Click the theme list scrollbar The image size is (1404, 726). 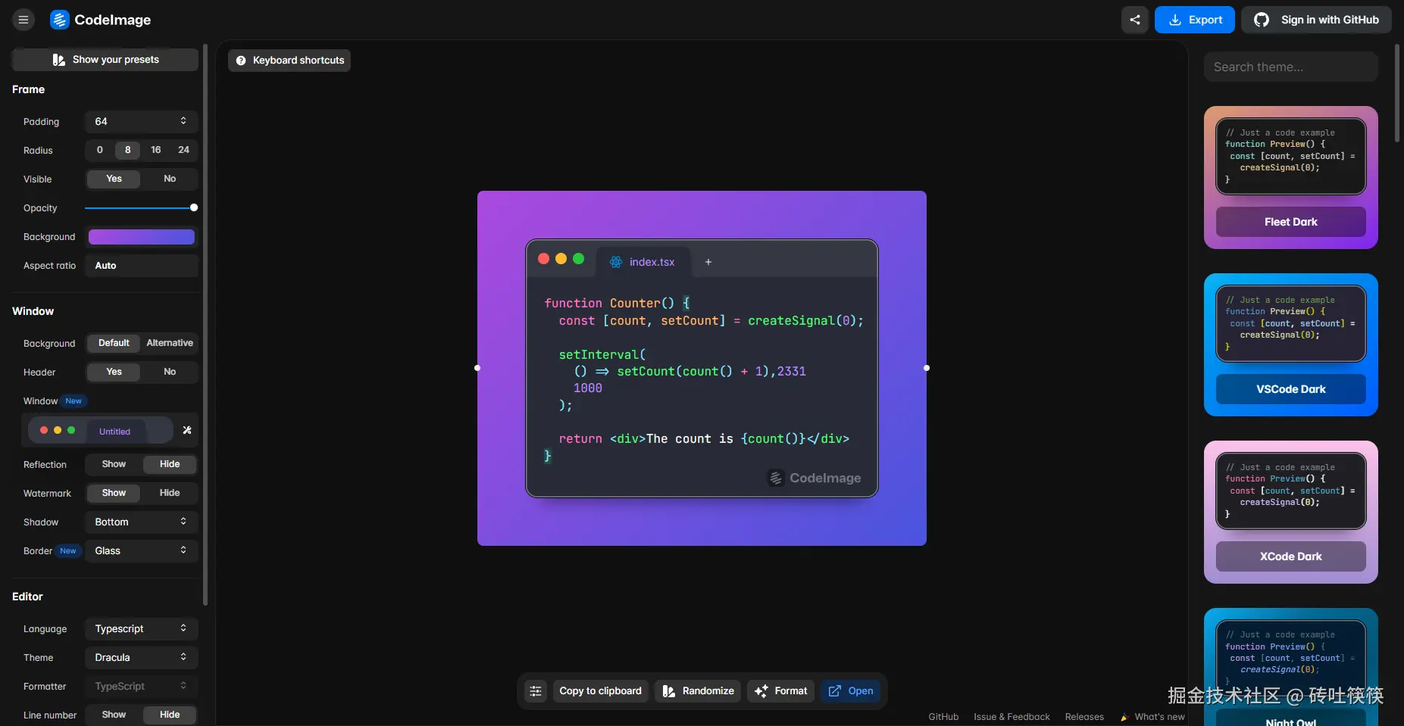tap(1397, 93)
